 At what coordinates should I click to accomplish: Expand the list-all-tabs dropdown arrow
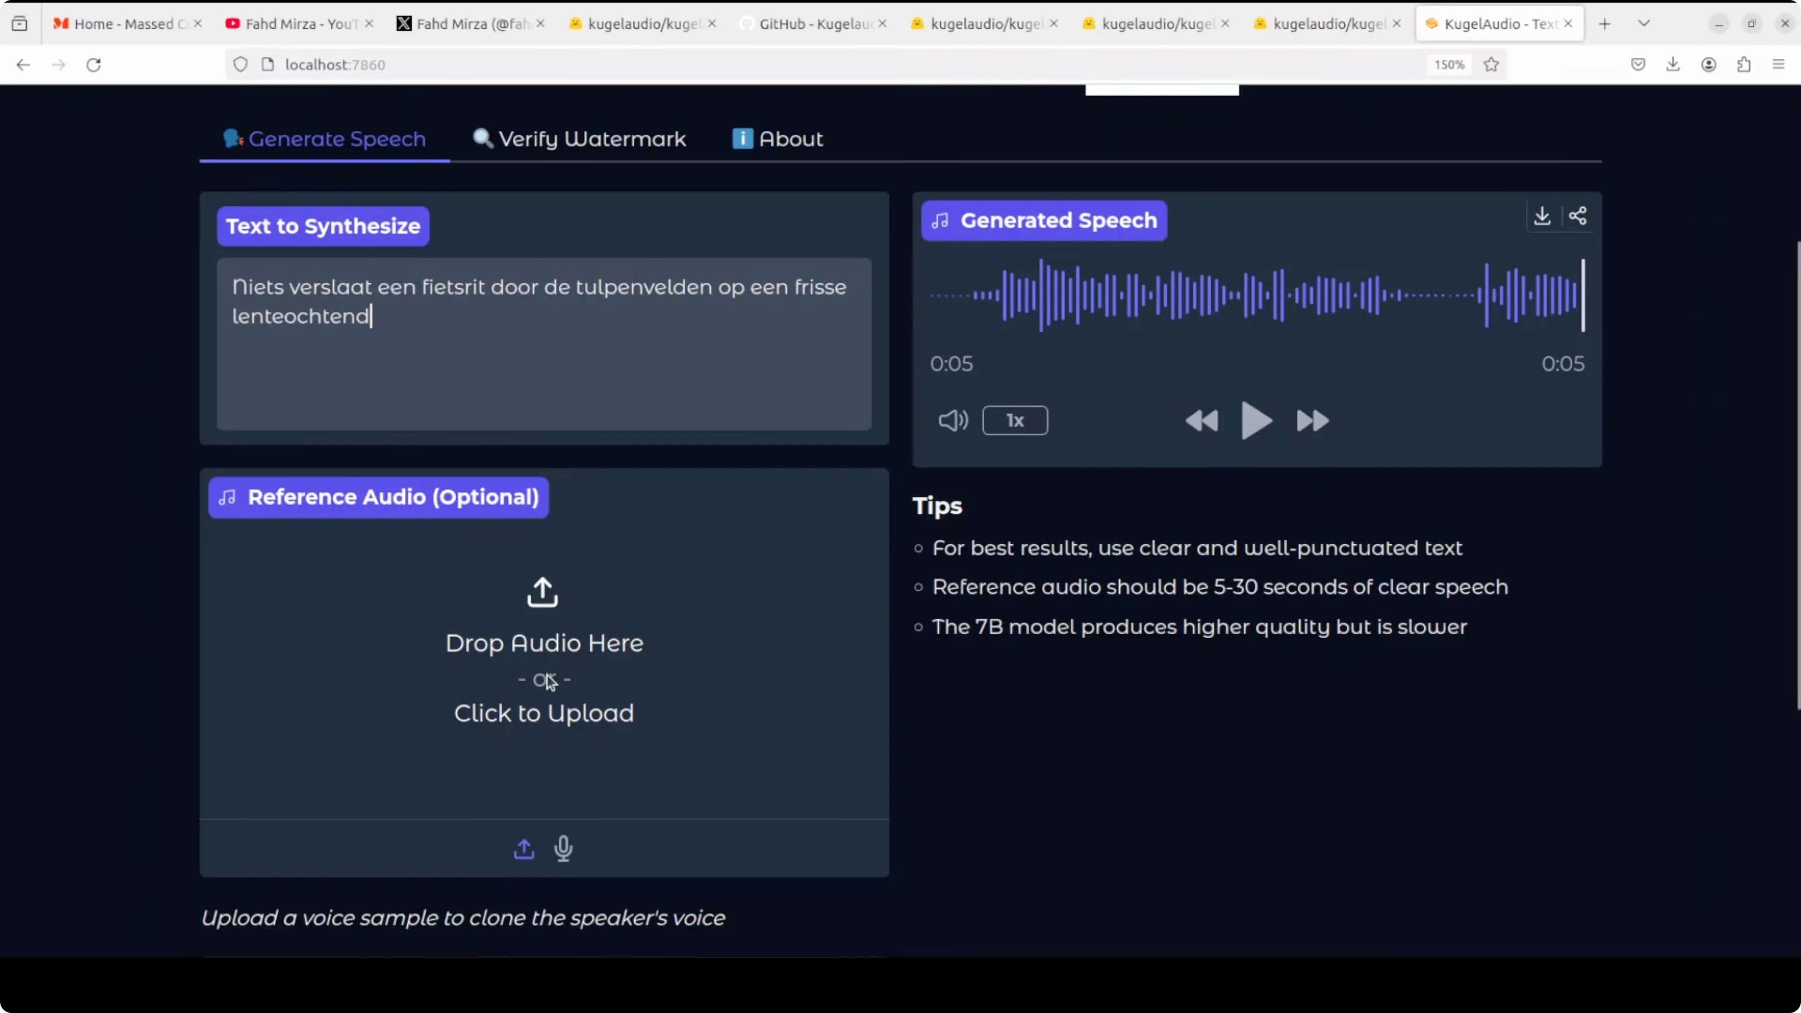pyautogui.click(x=1644, y=24)
